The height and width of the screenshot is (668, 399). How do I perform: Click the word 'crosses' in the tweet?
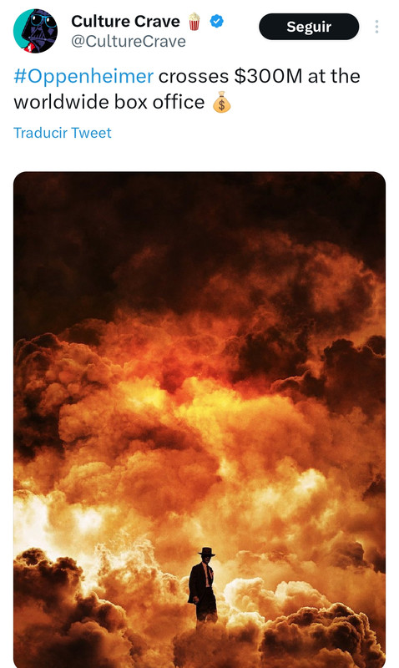(194, 77)
